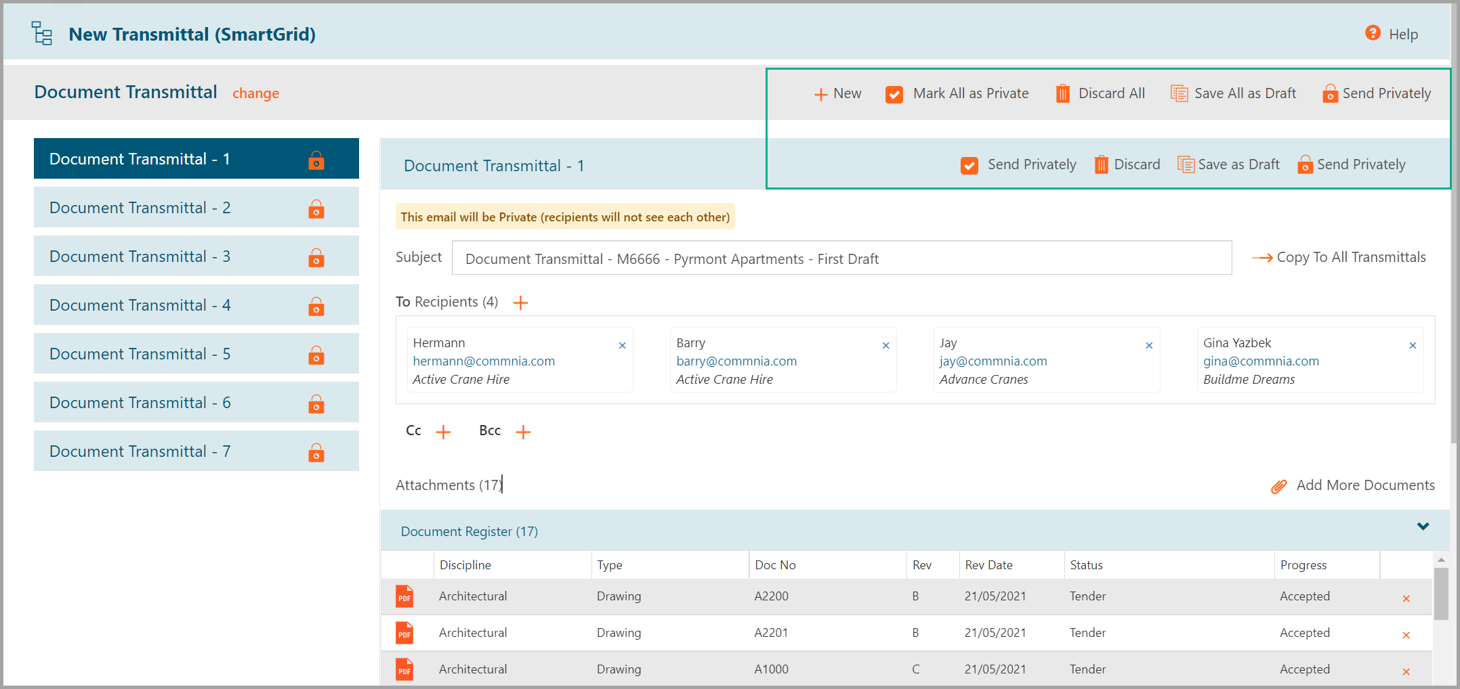Image resolution: width=1460 pixels, height=689 pixels.
Task: Click lock icon on Document Transmittal - 4
Action: click(x=316, y=306)
